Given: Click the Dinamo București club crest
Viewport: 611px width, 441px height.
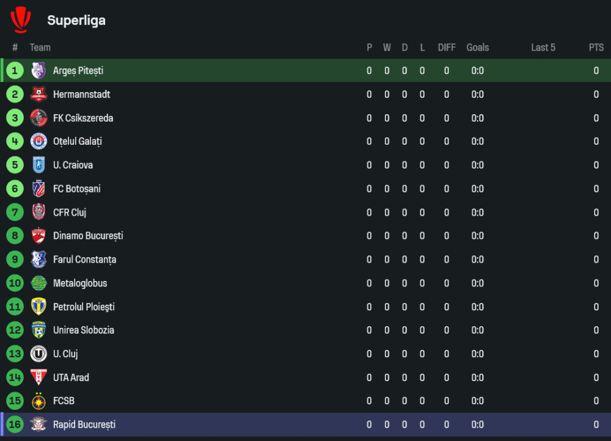Looking at the screenshot, I should coord(38,236).
